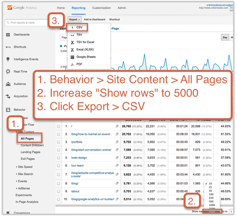237x218 pixels.
Task: Open external link icon for /blog/ row
Action: [x=117, y=183]
